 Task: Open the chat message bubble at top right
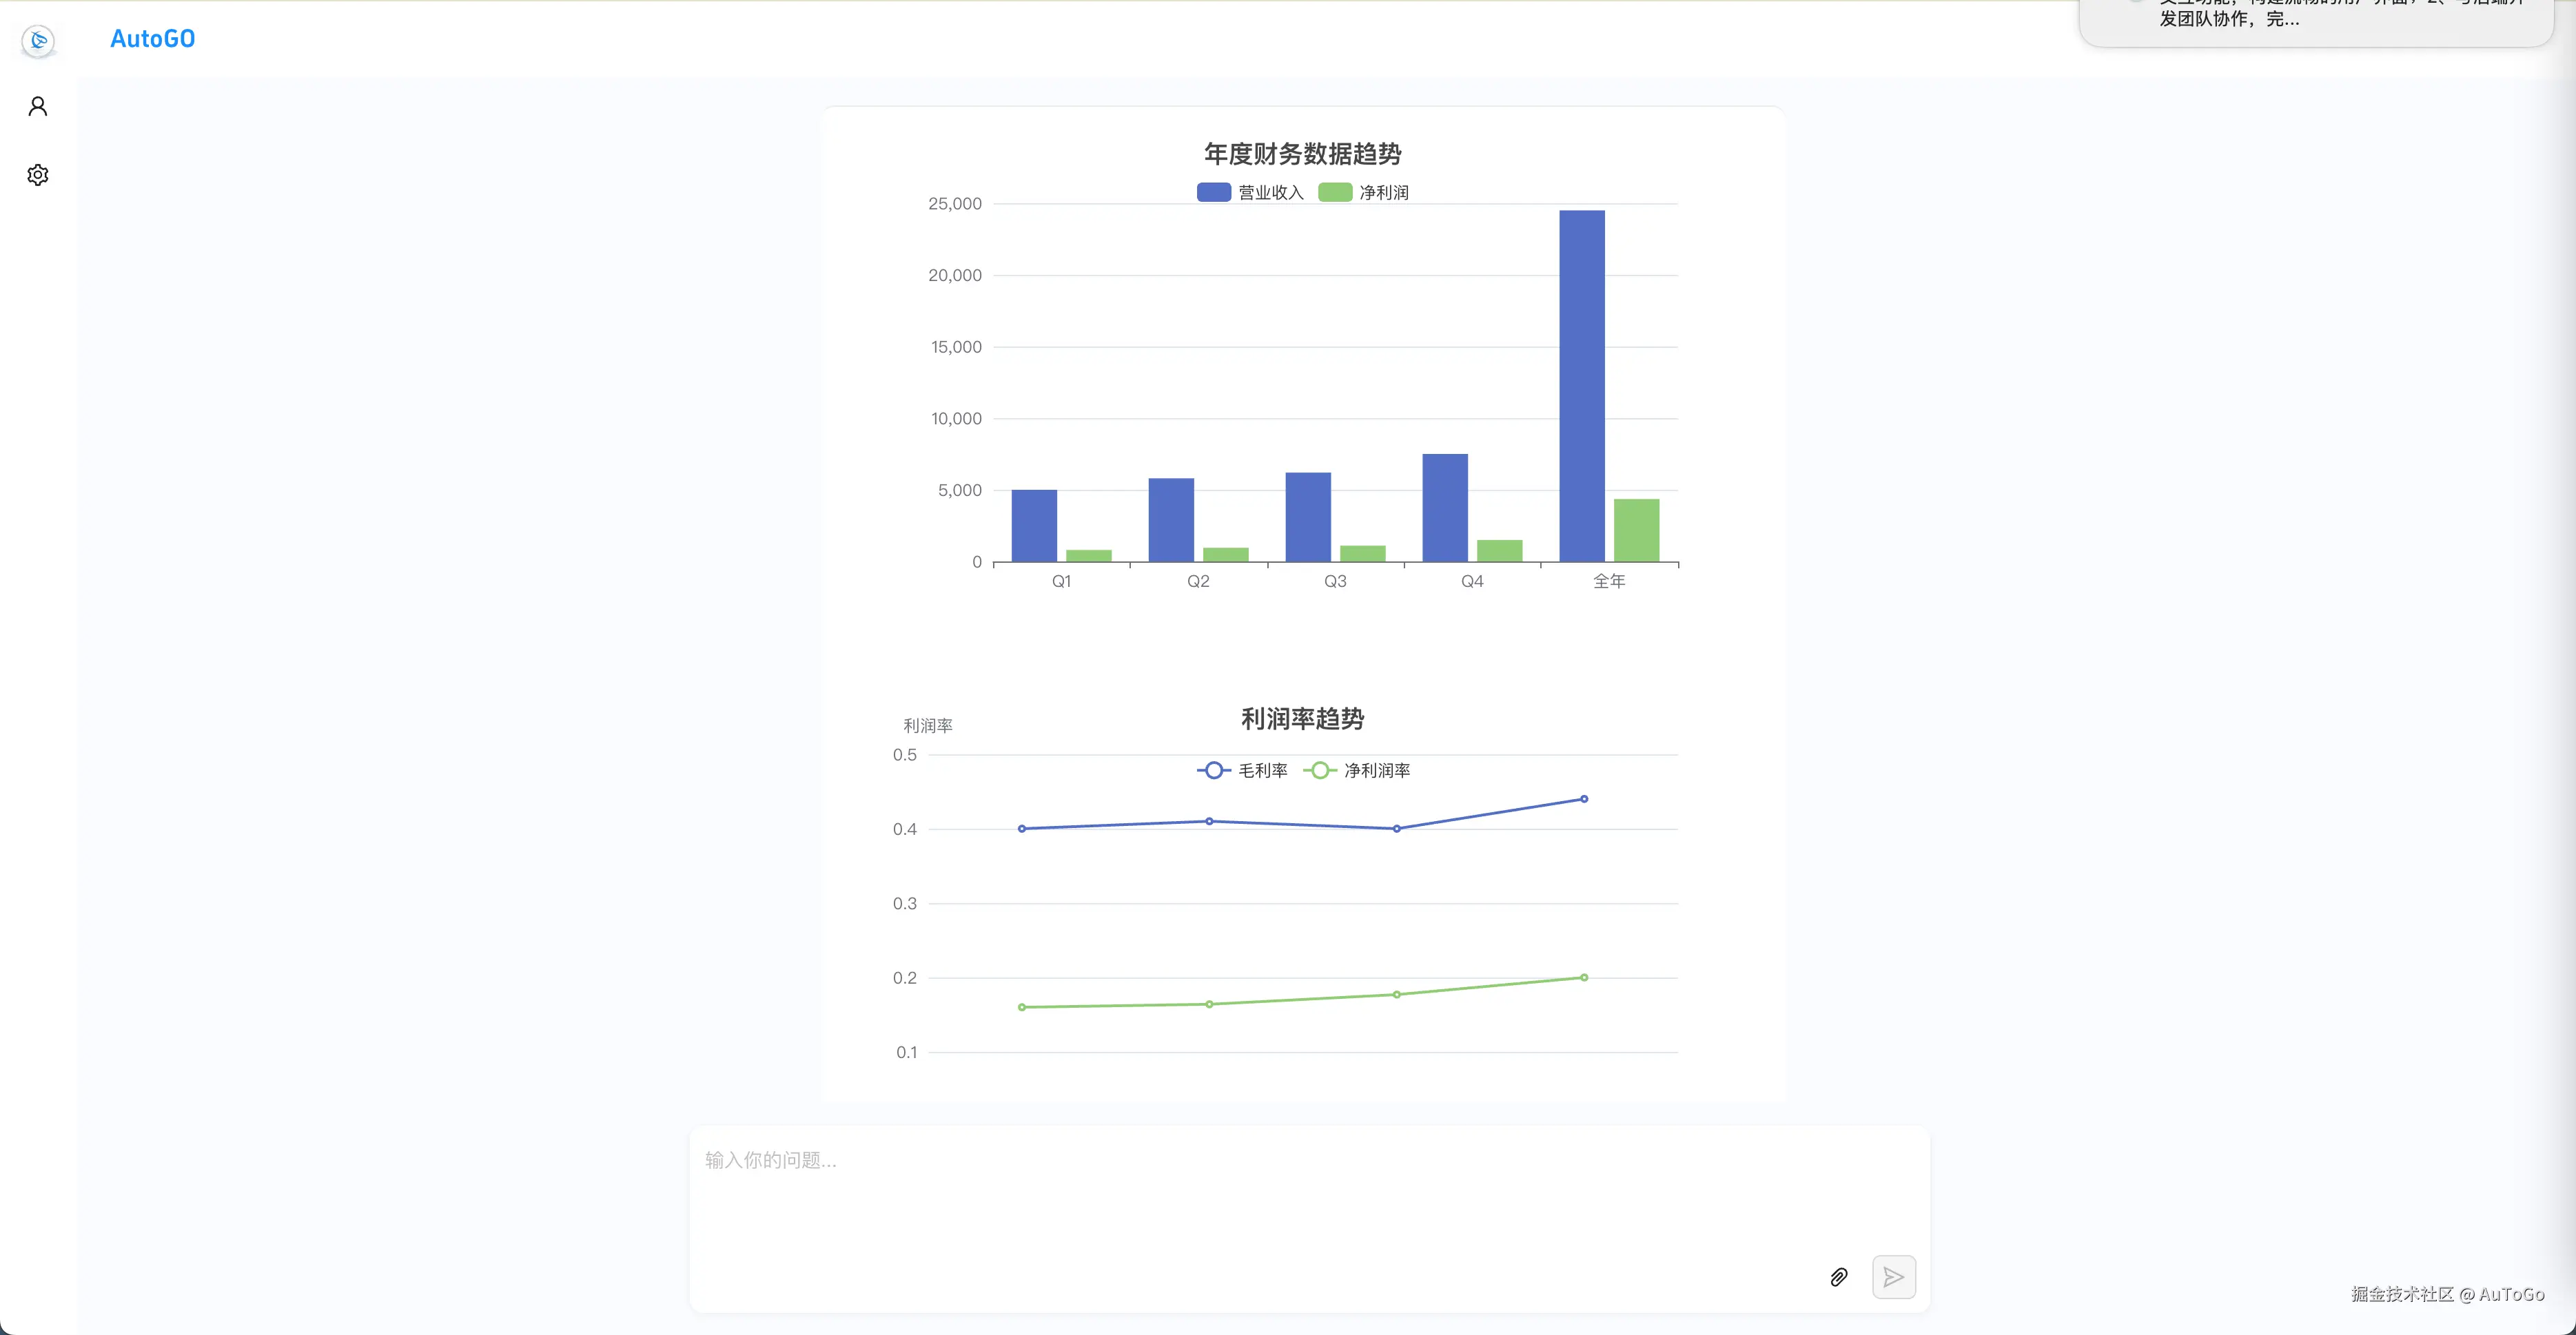tap(2320, 18)
